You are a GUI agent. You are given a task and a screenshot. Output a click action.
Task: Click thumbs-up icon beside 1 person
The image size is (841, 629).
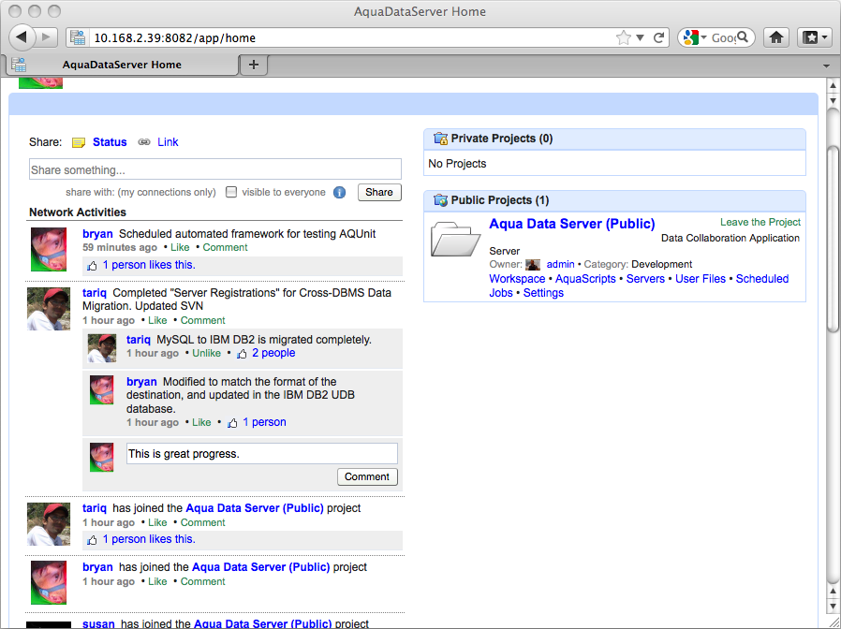click(x=232, y=423)
